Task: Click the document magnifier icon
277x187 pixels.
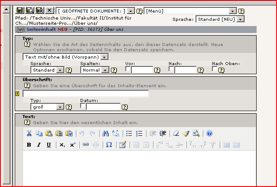Action: (196, 134)
